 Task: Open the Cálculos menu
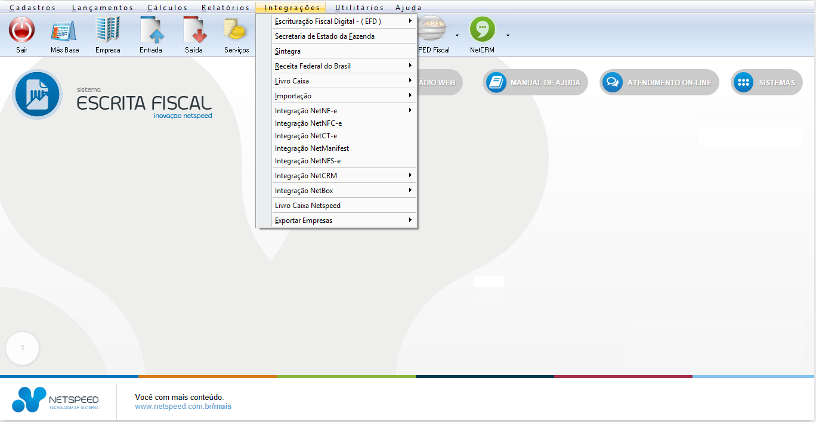point(168,8)
